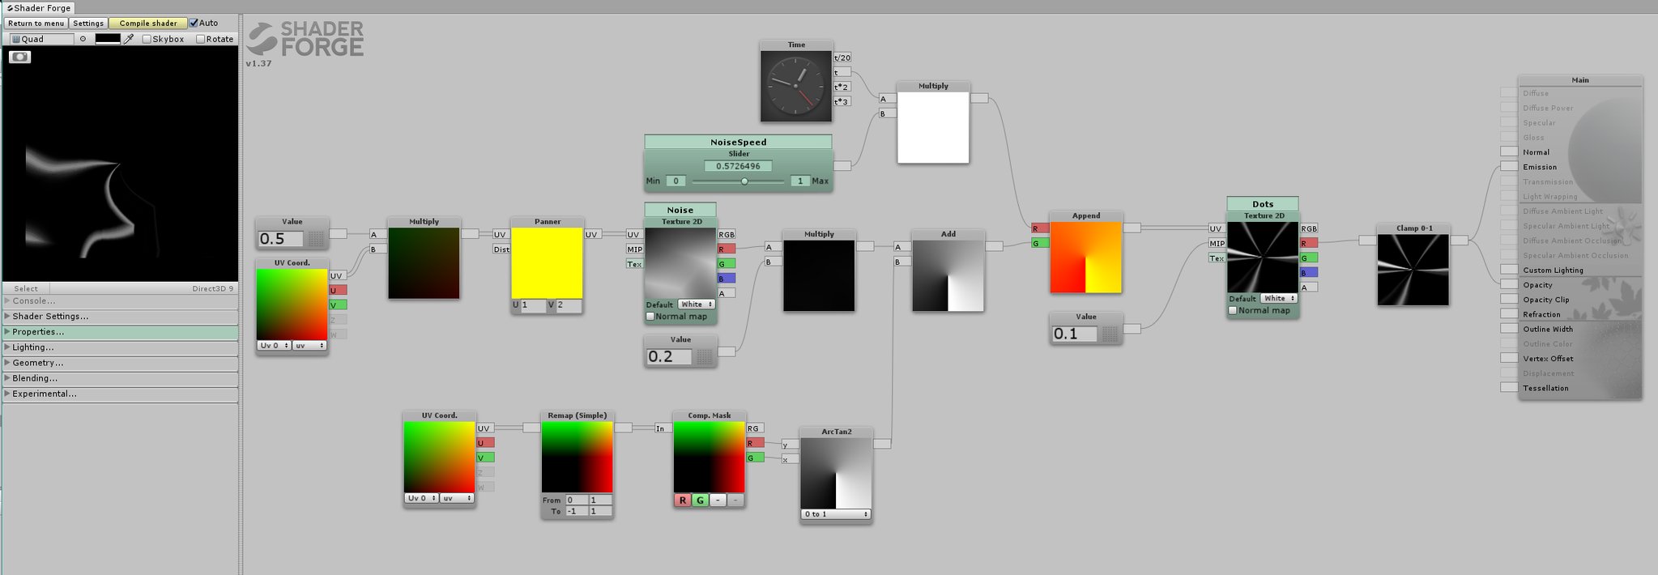The height and width of the screenshot is (575, 1658).
Task: Expand the Shader Settings section
Action: pos(50,317)
